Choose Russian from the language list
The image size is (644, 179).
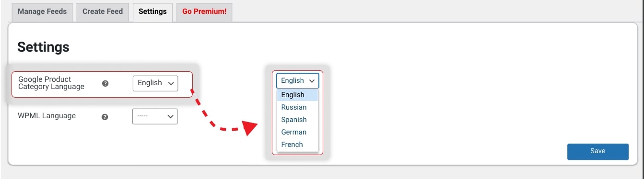coord(297,107)
